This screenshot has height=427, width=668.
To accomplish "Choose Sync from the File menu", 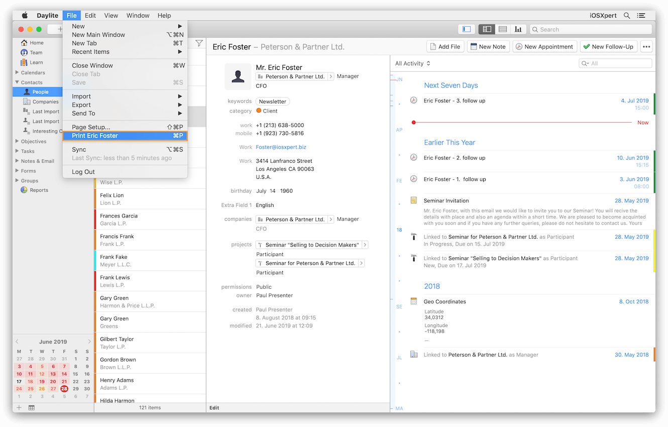I will 125,149.
